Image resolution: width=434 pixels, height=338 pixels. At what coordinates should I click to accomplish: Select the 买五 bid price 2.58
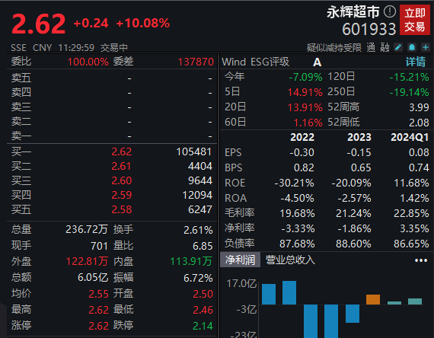pos(122,209)
